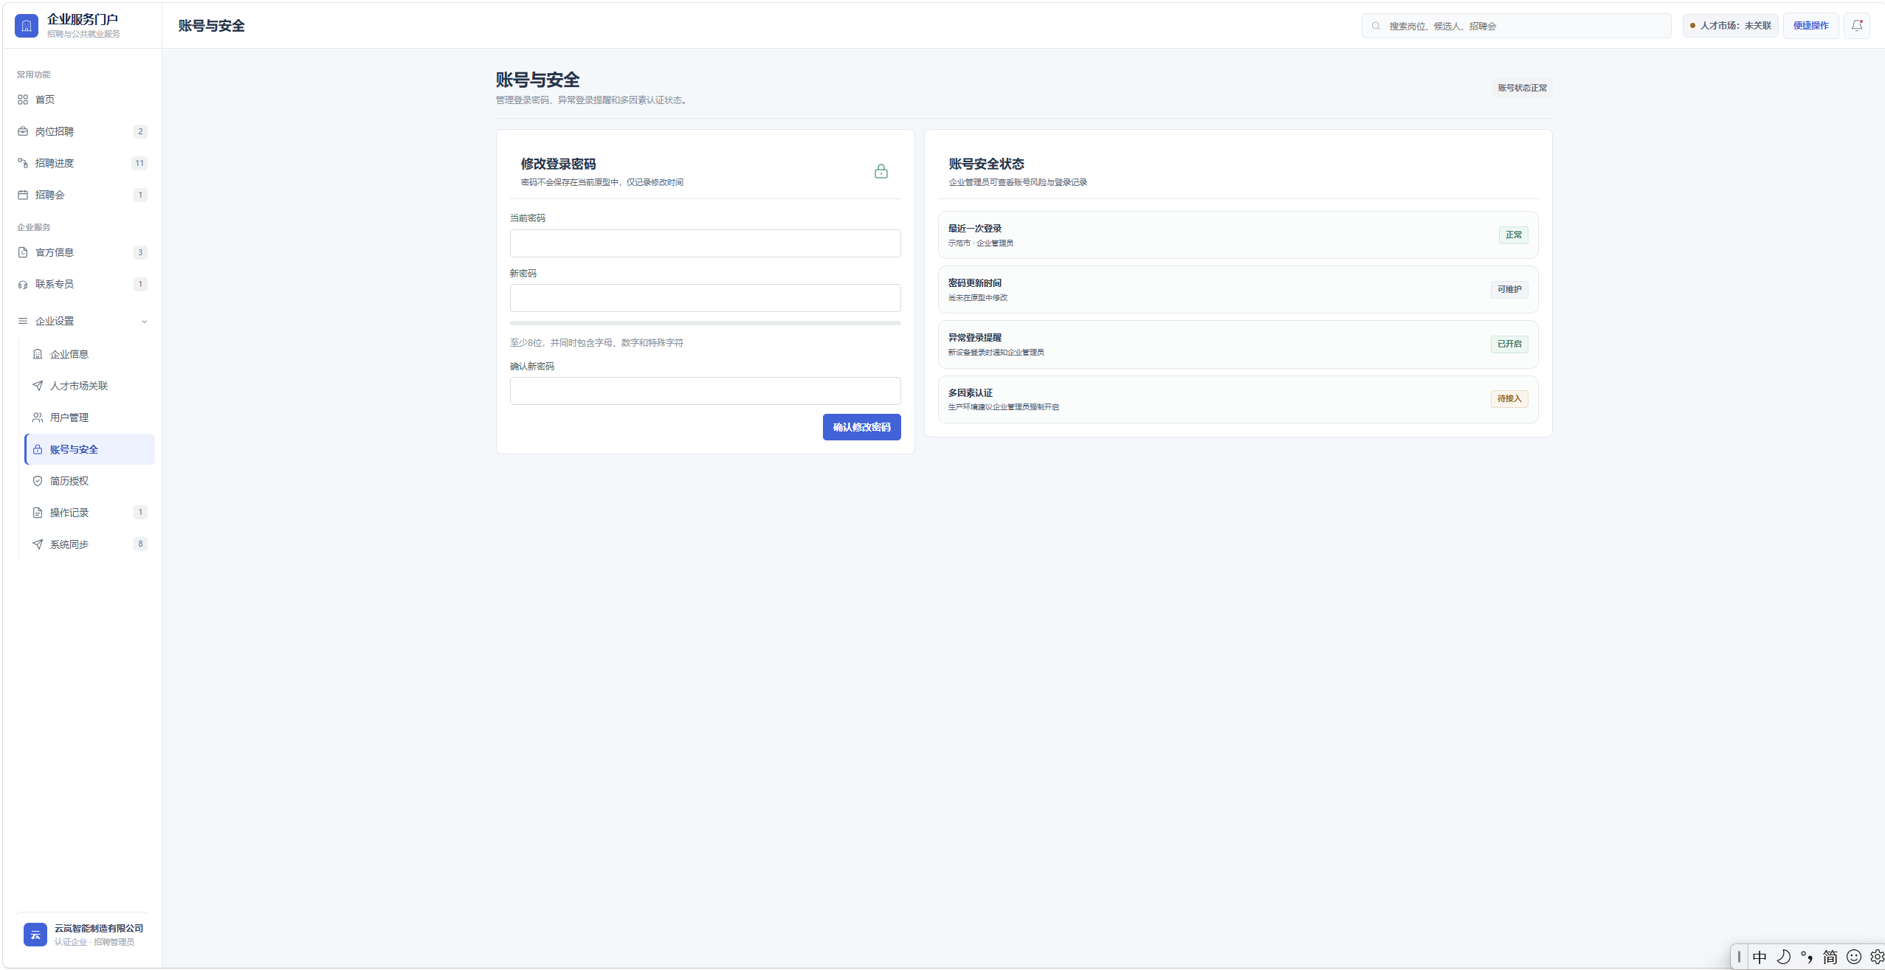Click the 联系专员 headset icon
The width and height of the screenshot is (1885, 970).
[23, 284]
